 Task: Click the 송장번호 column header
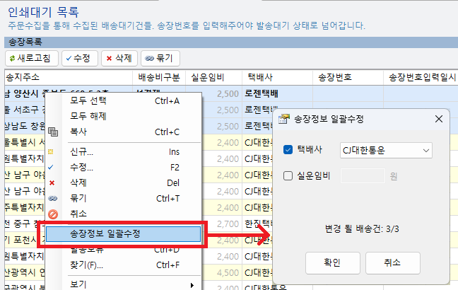[335, 77]
